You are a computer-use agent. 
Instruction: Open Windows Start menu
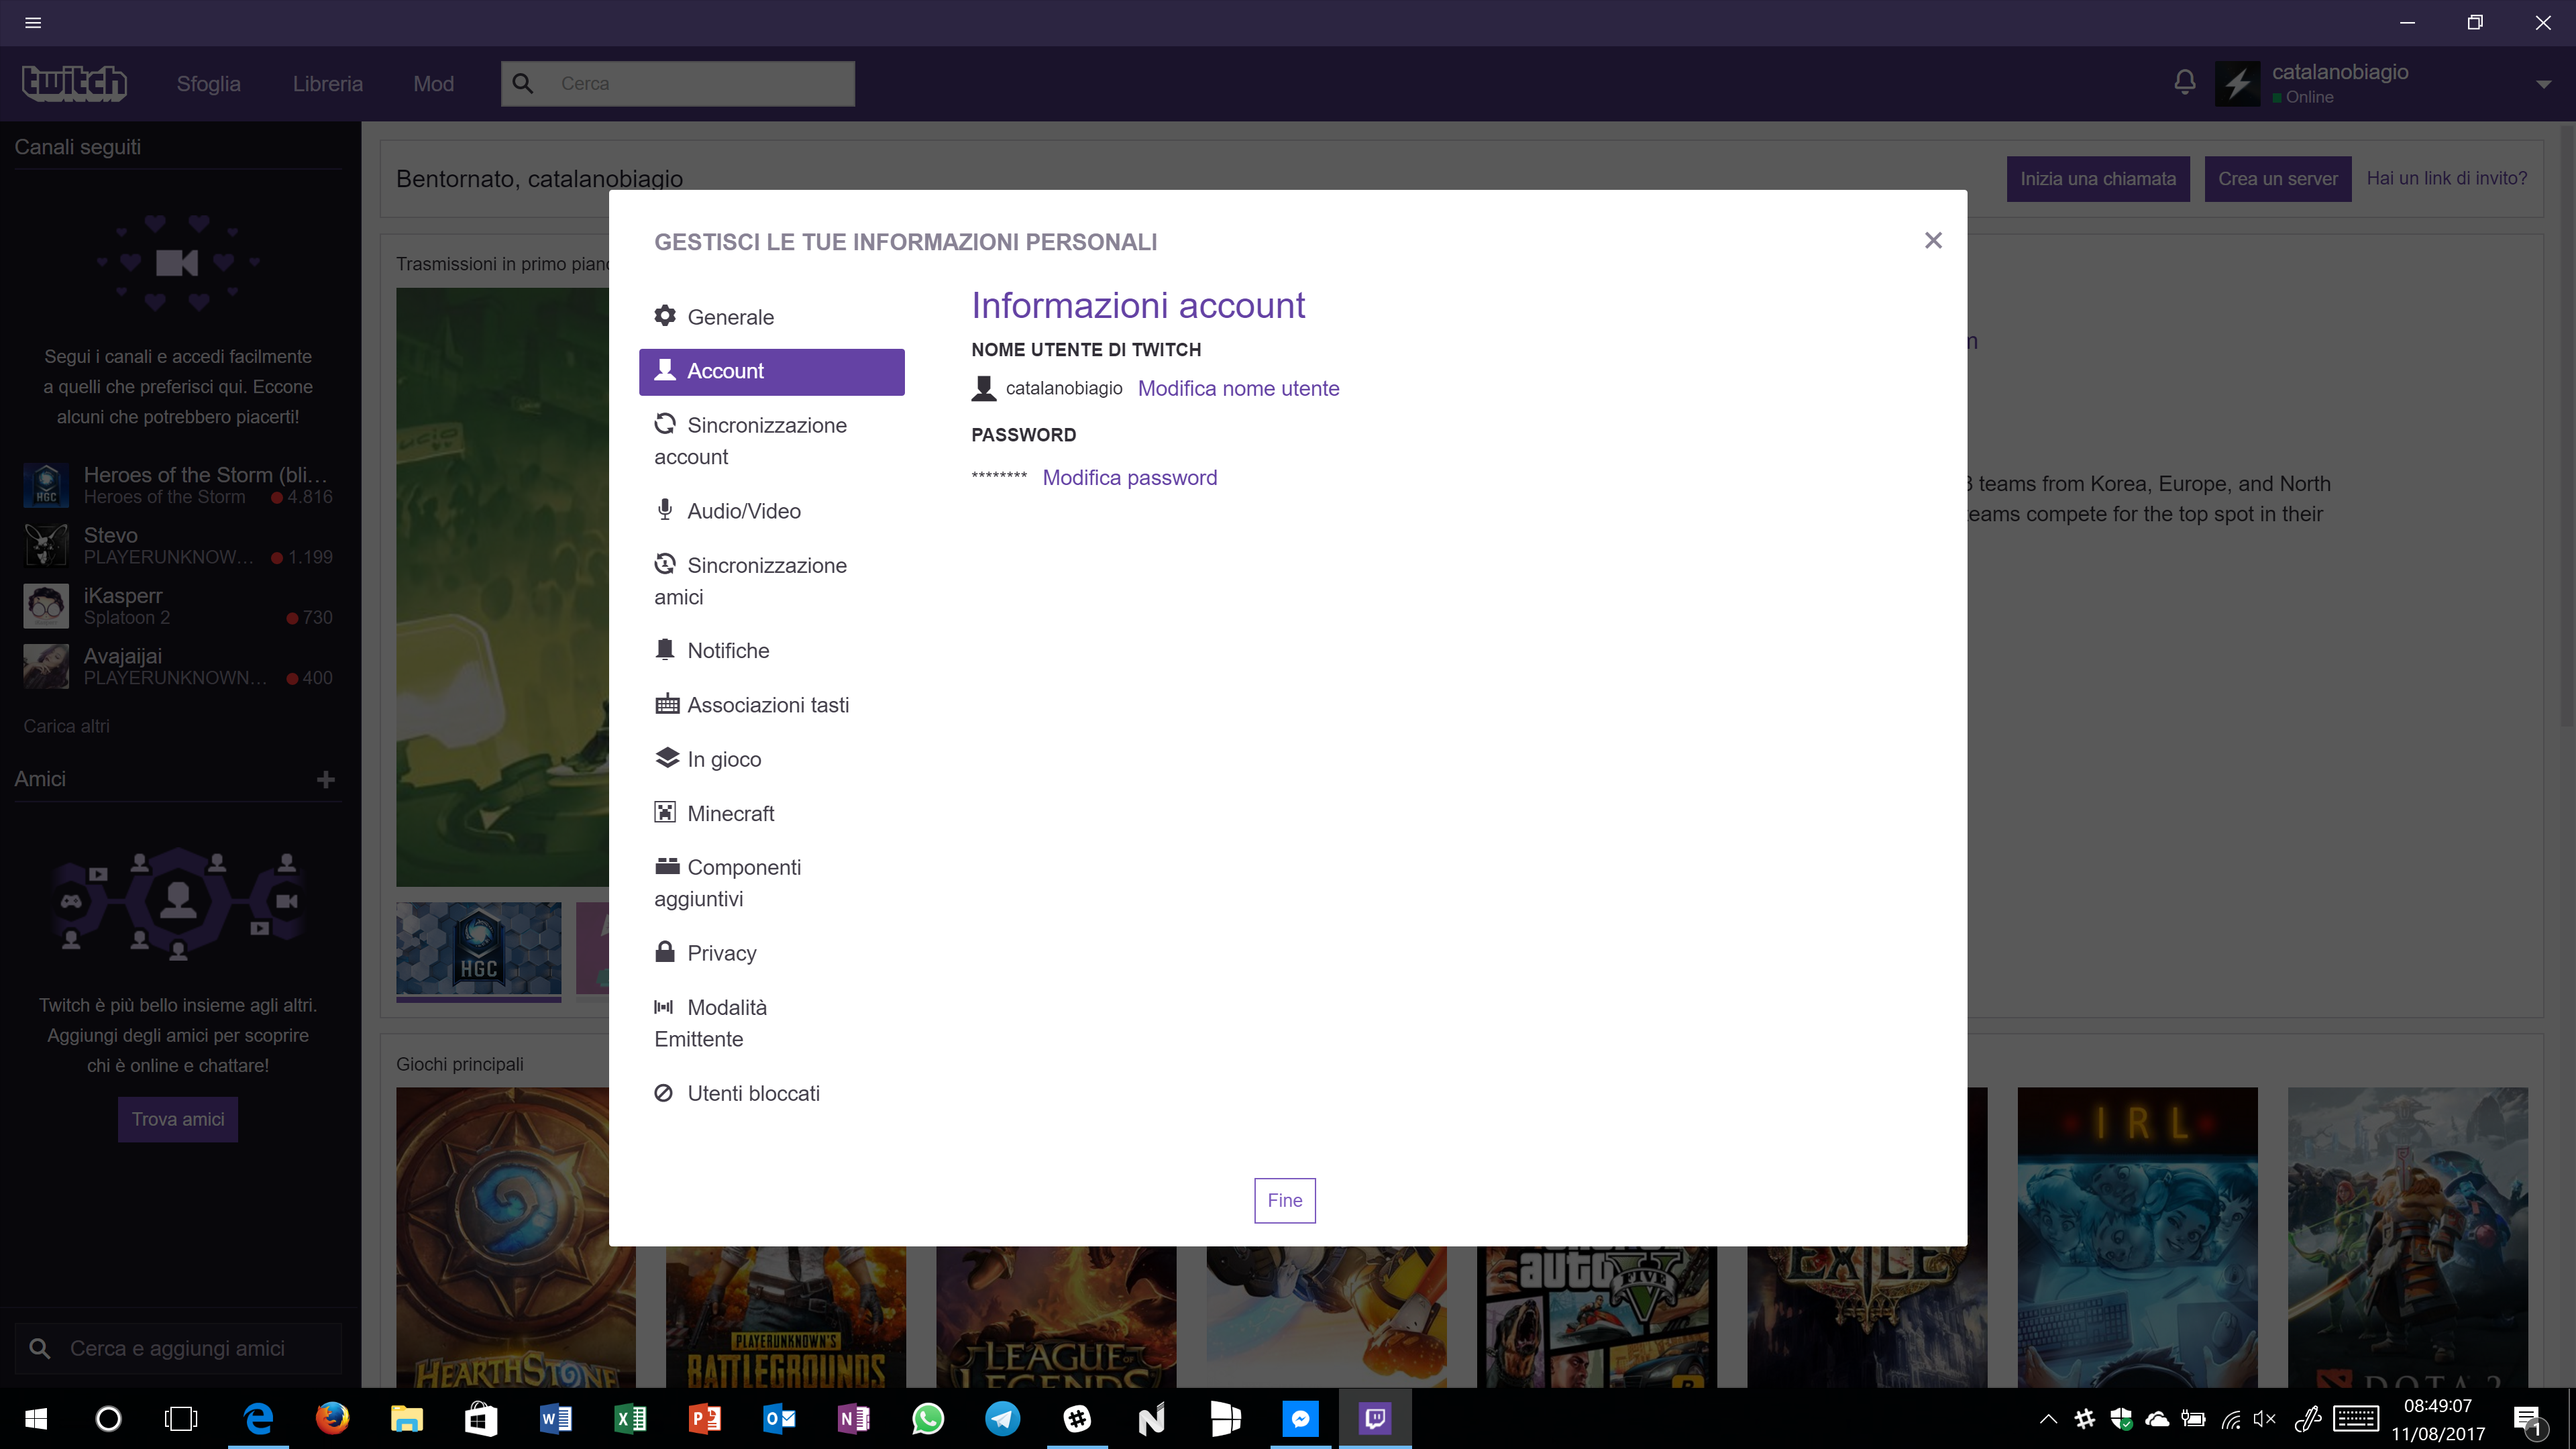pyautogui.click(x=36, y=1418)
